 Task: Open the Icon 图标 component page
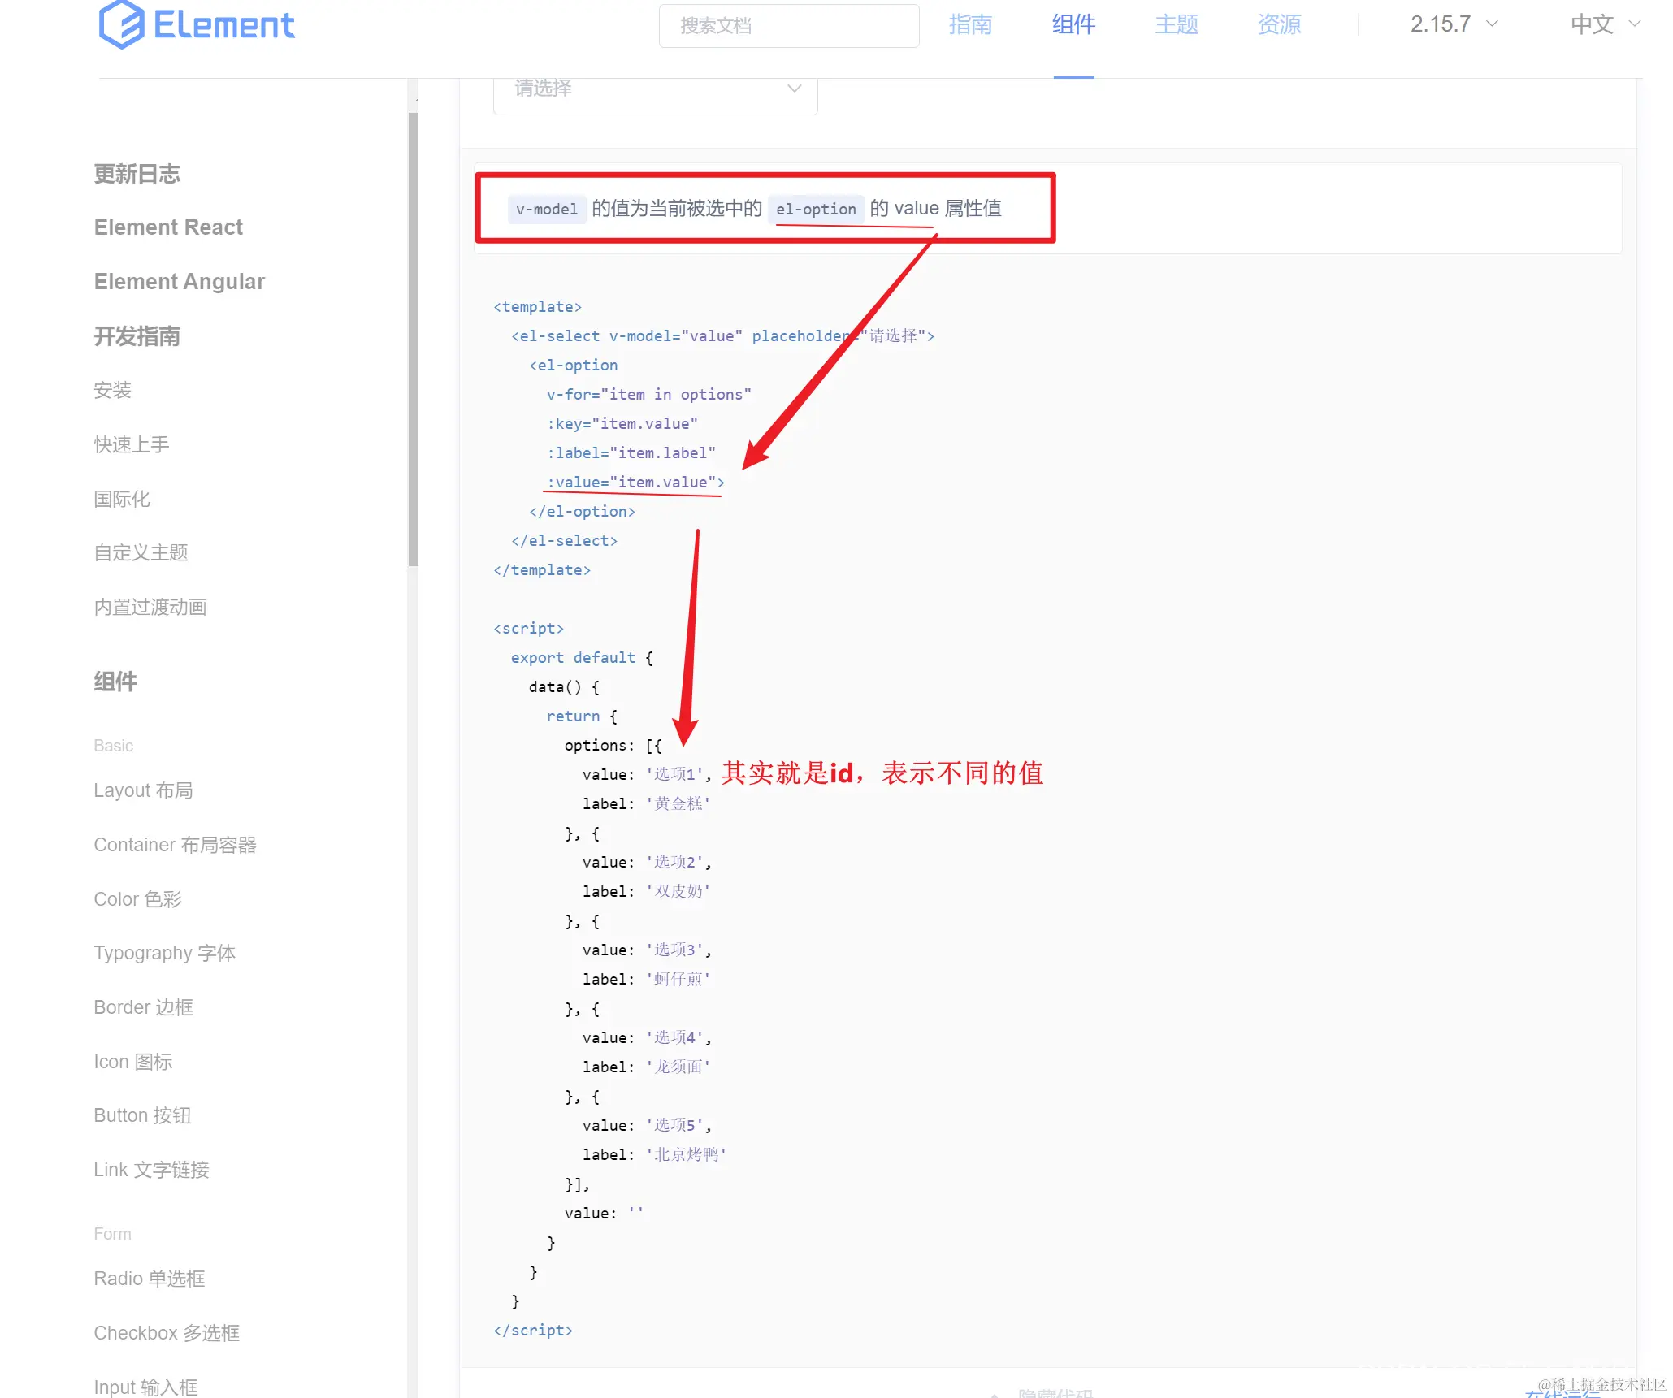pos(132,1062)
